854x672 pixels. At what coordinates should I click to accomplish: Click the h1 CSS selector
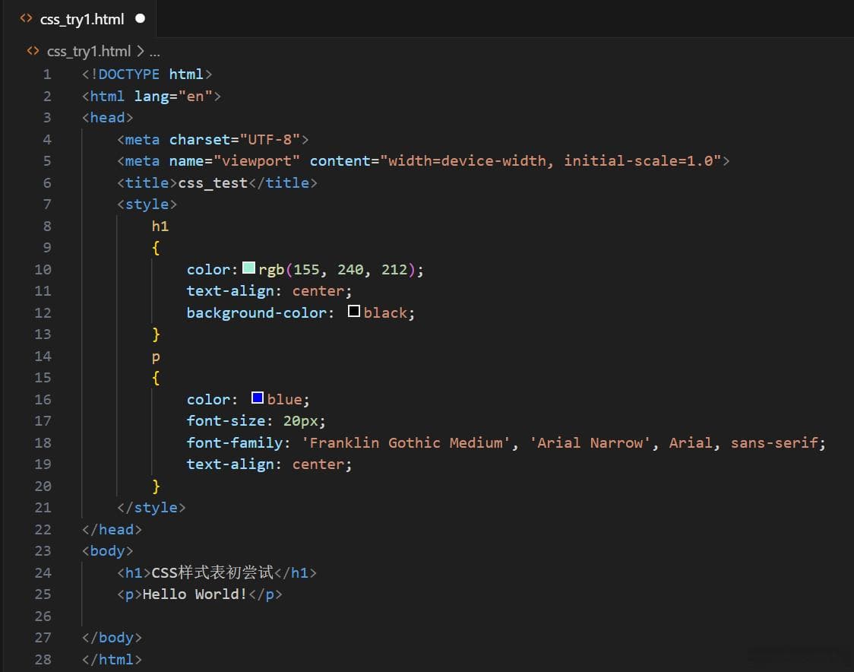pyautogui.click(x=160, y=227)
